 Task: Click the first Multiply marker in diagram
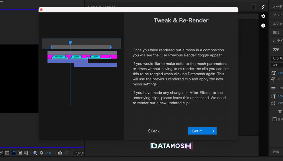pyautogui.click(x=59, y=57)
